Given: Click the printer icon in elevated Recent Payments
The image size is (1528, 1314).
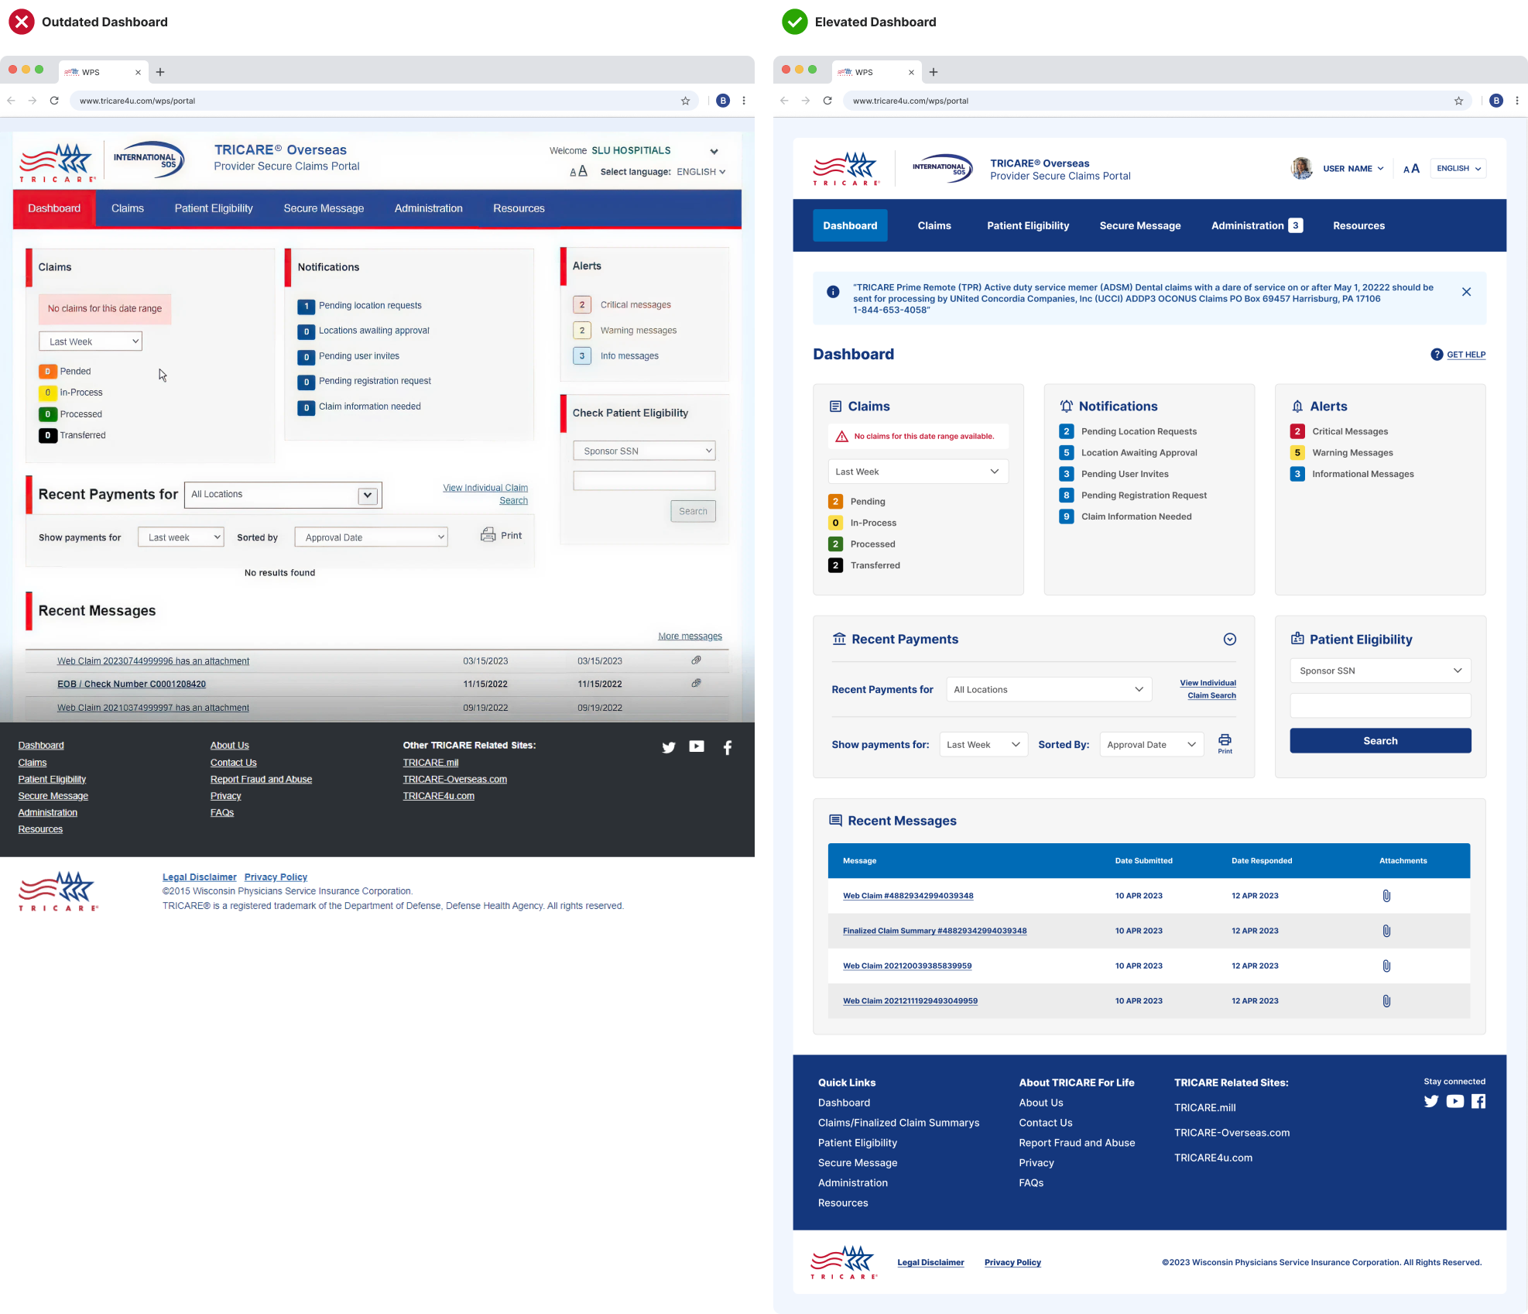Looking at the screenshot, I should point(1225,740).
